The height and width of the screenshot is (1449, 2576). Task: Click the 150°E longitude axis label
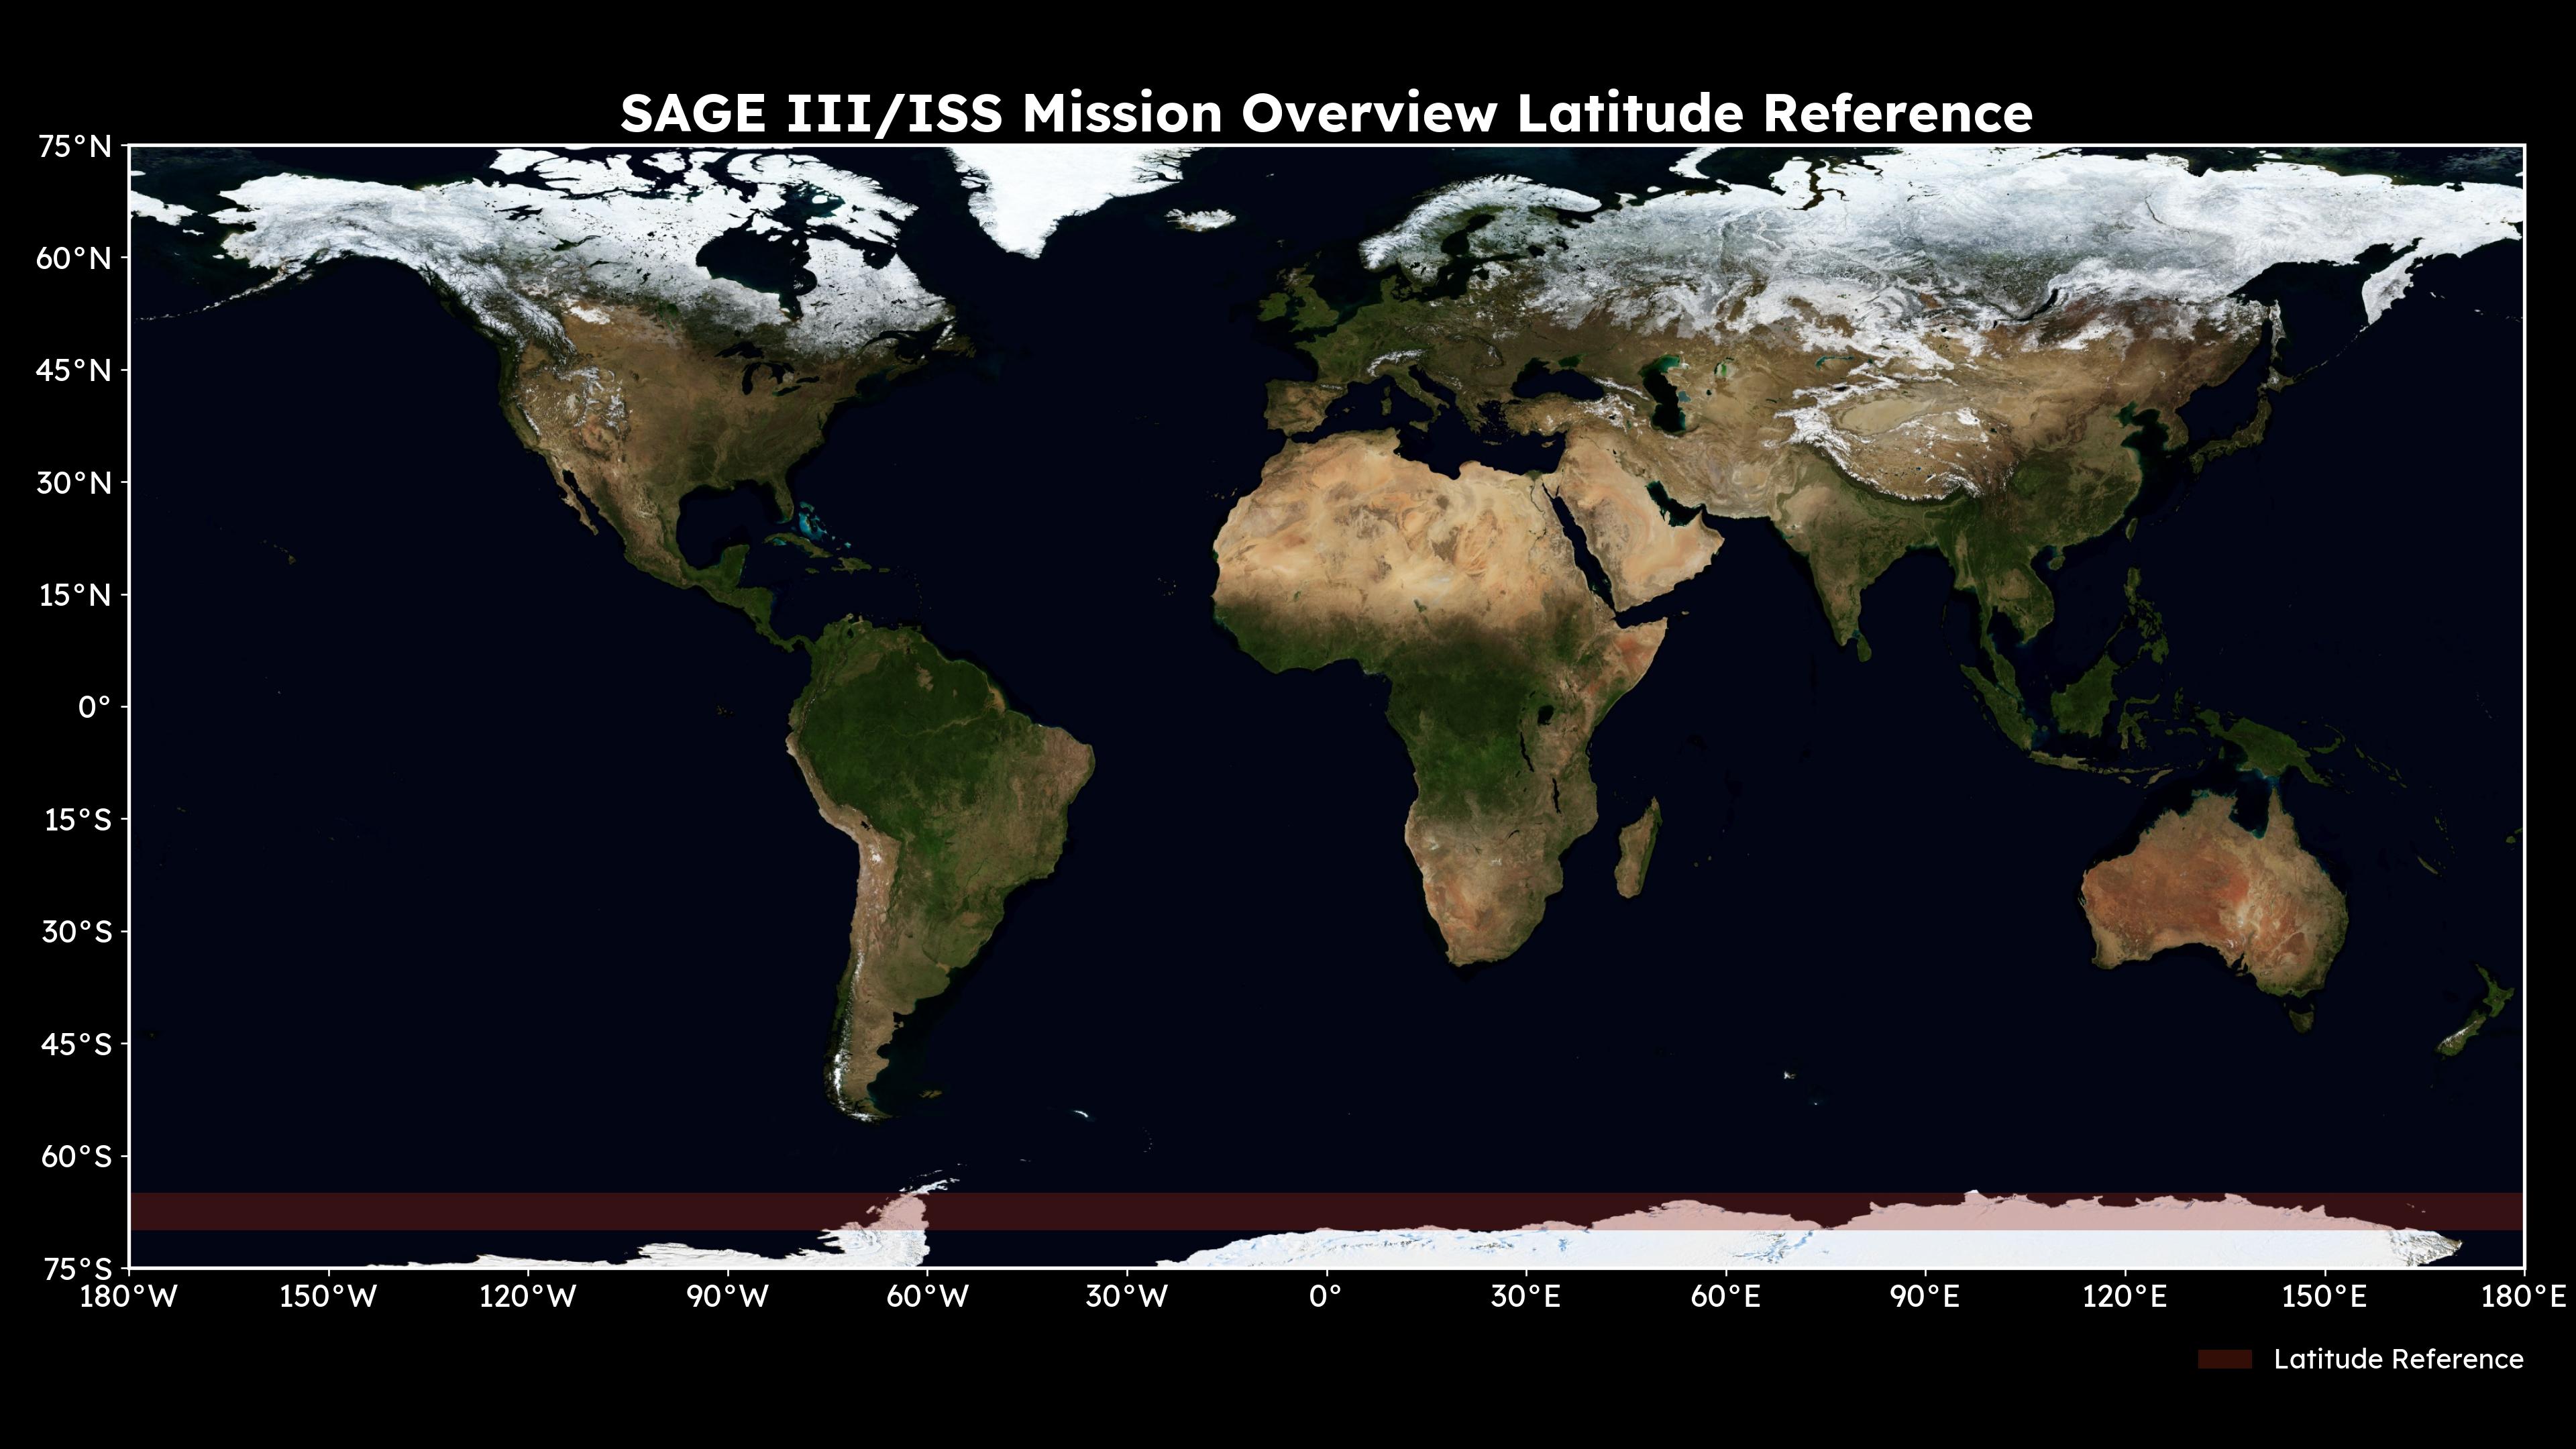click(2324, 1297)
